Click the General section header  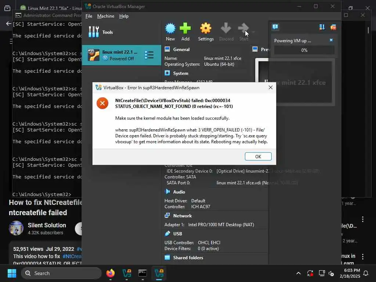tap(181, 50)
